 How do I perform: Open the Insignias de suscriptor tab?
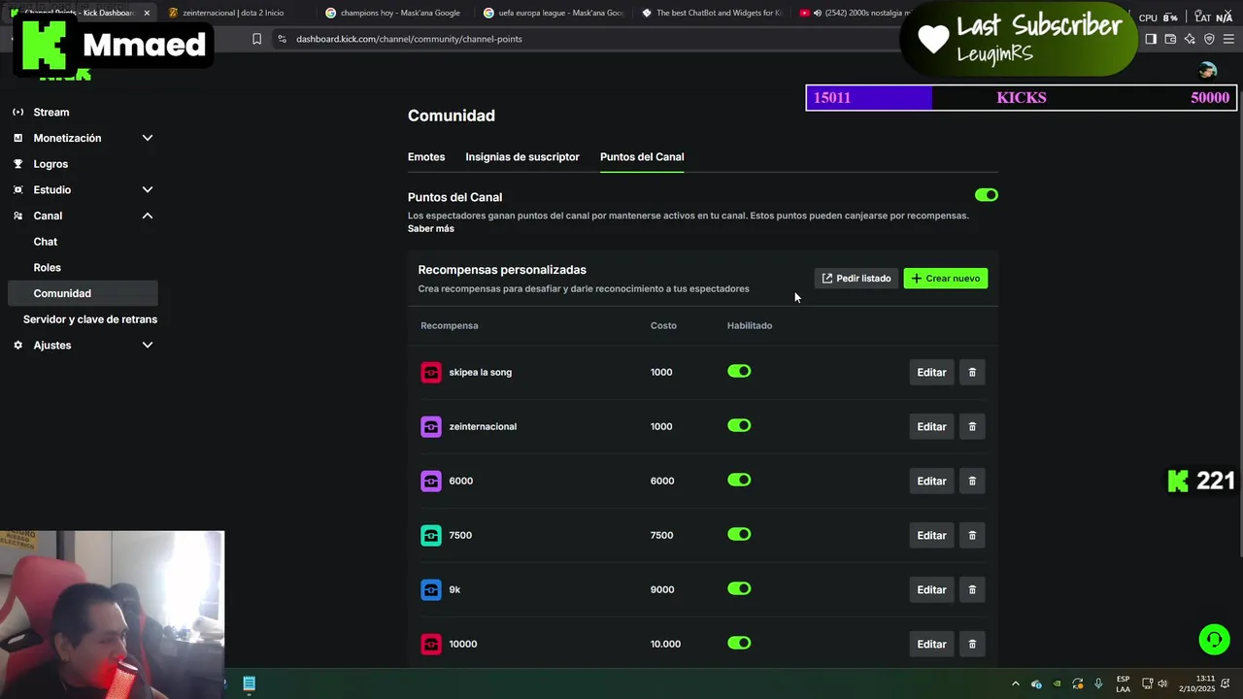coord(522,157)
